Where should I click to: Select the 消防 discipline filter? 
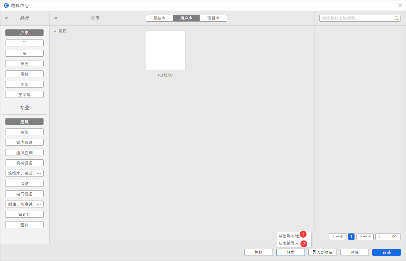pyautogui.click(x=24, y=184)
